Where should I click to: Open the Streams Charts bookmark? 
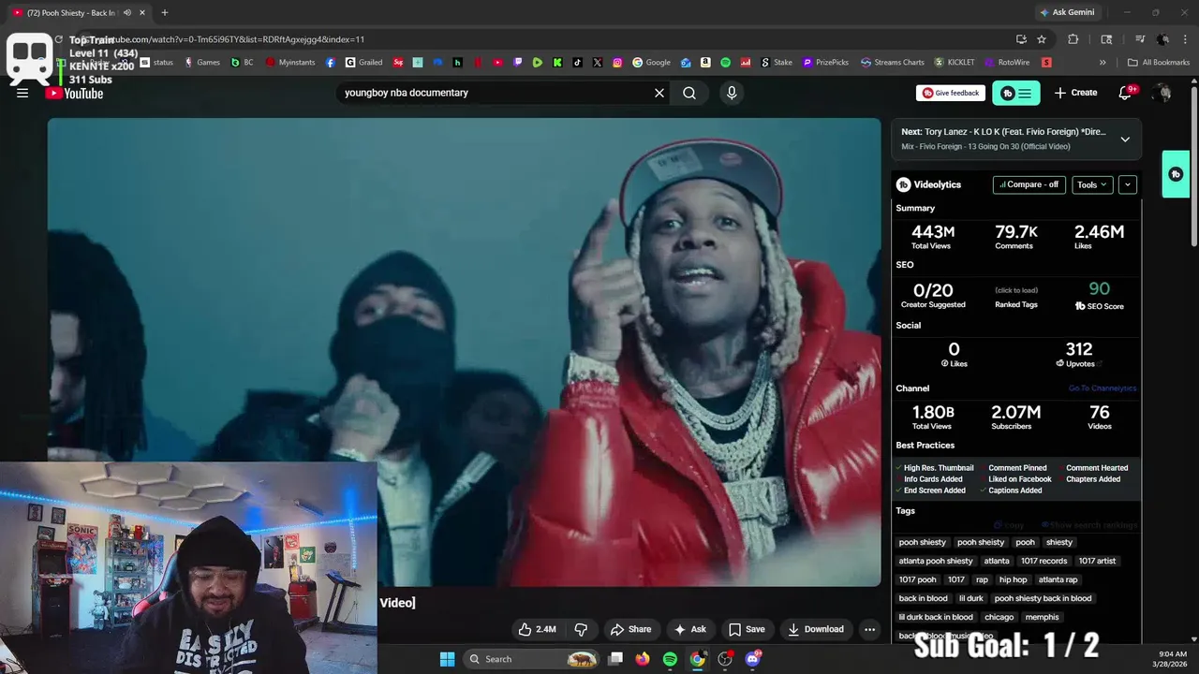893,63
